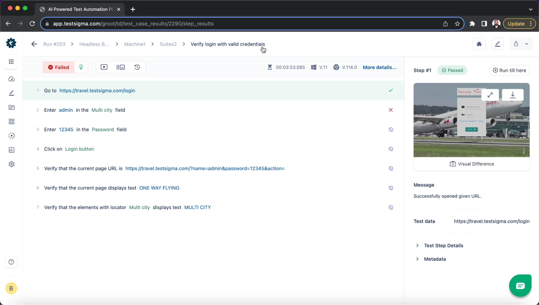This screenshot has width=539, height=305.
Task: Toggle visibility of step 3 result
Action: (x=391, y=129)
